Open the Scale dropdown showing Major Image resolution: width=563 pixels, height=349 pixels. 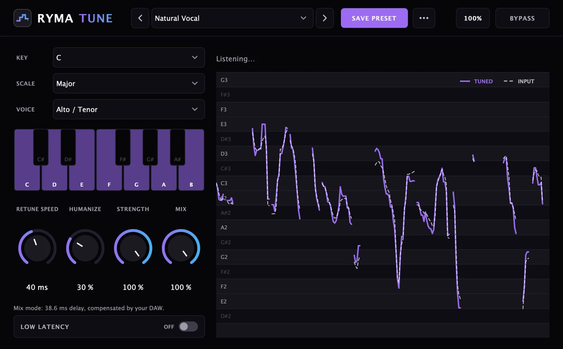[x=129, y=83]
